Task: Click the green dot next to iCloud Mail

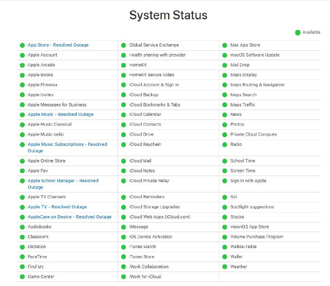Action: [x=123, y=161]
